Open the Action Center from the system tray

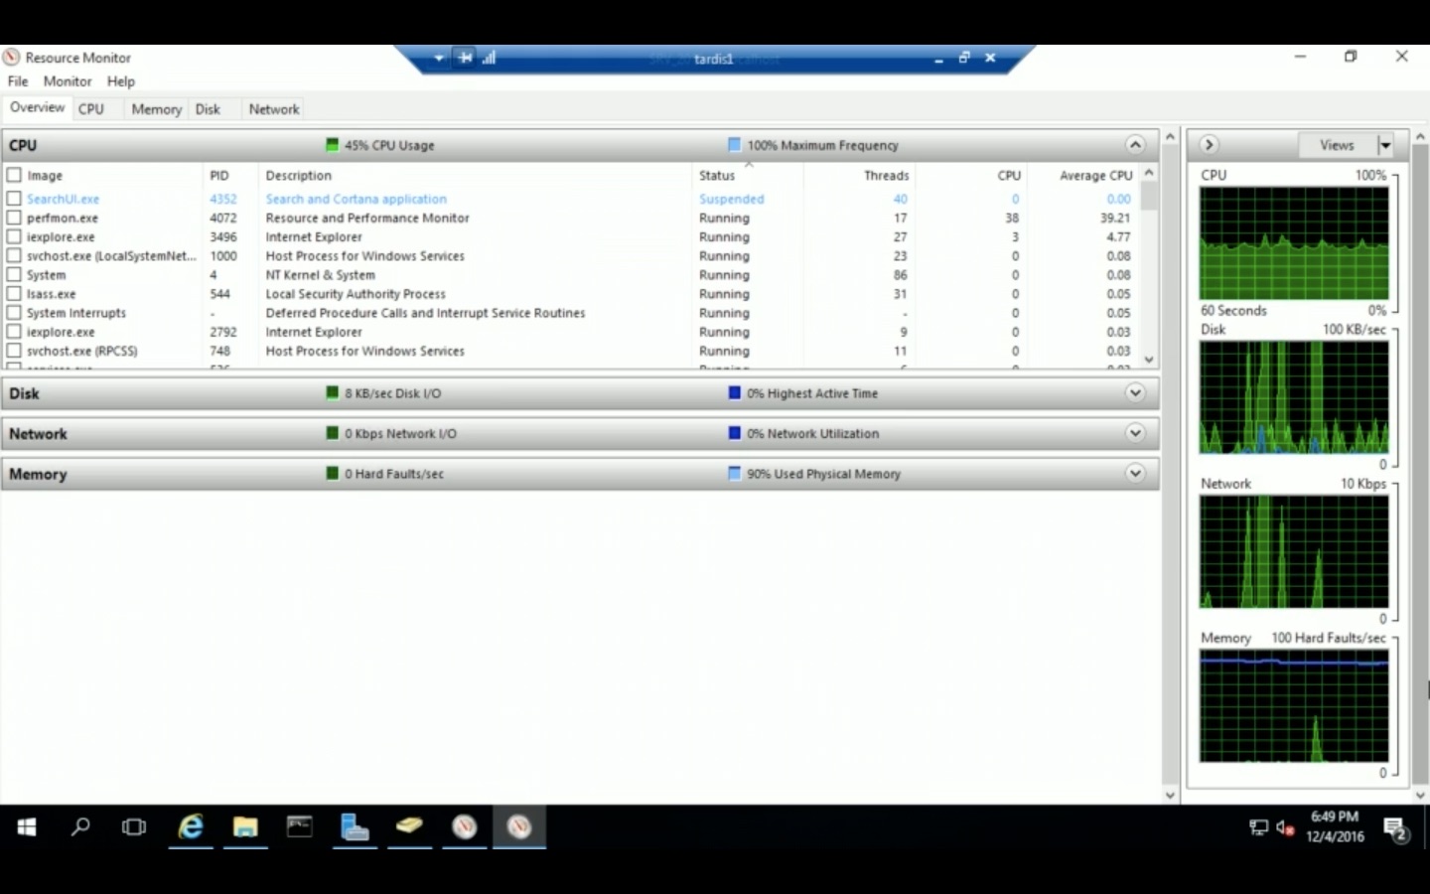(x=1396, y=827)
